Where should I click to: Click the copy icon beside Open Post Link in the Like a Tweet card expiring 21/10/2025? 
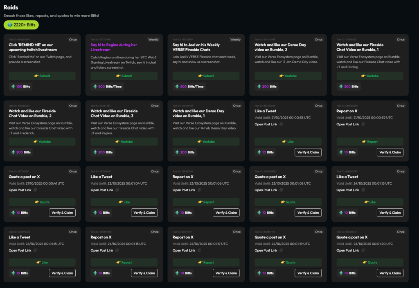(x=281, y=124)
